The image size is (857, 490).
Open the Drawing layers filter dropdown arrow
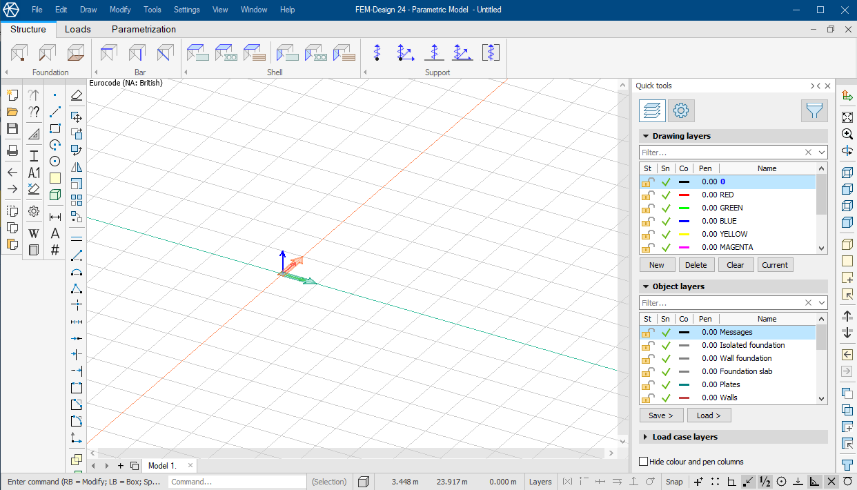[x=821, y=153]
